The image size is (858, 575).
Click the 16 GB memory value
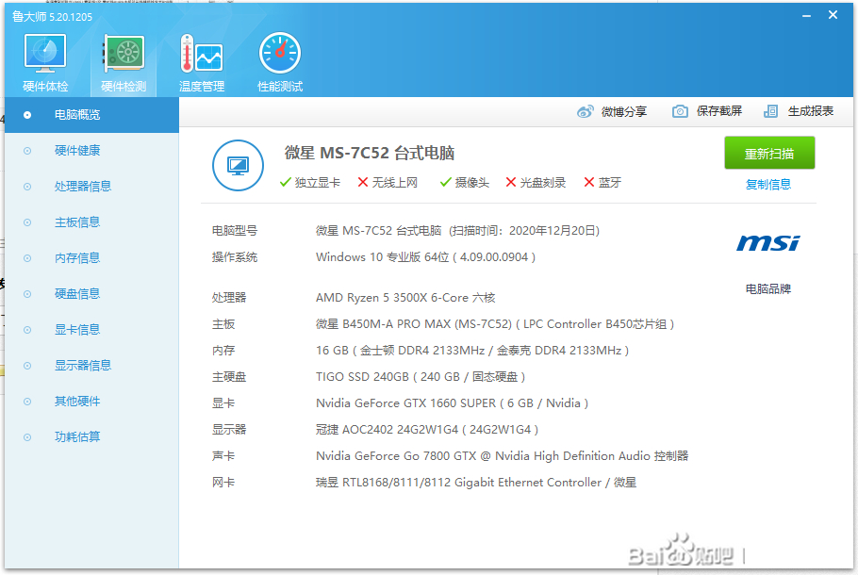[x=472, y=350]
